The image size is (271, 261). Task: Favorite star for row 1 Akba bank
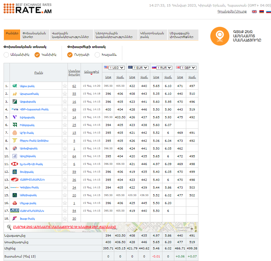(65, 86)
